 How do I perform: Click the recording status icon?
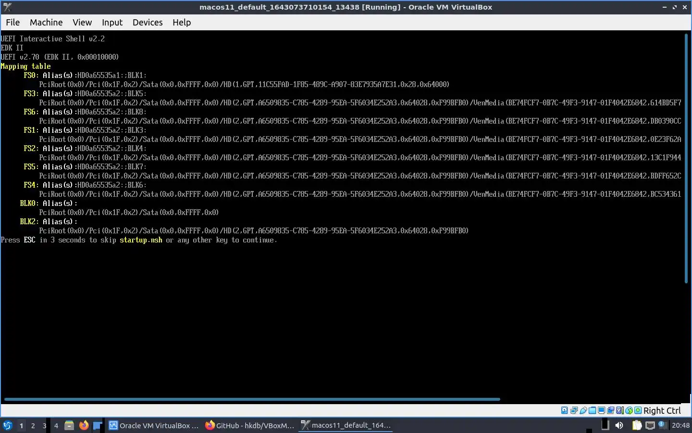click(x=610, y=410)
